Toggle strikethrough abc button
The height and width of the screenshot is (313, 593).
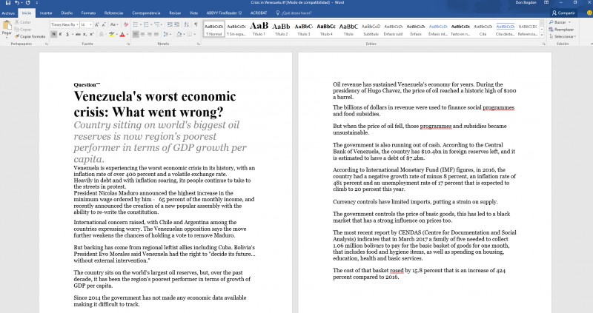tap(78, 34)
